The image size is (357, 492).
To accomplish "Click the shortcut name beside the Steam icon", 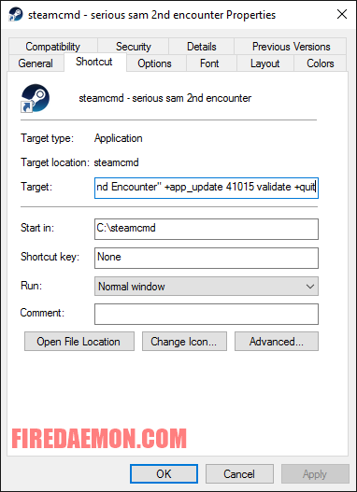I will click(165, 98).
